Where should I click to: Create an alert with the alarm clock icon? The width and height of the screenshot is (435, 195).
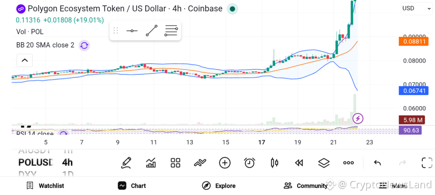point(249,163)
